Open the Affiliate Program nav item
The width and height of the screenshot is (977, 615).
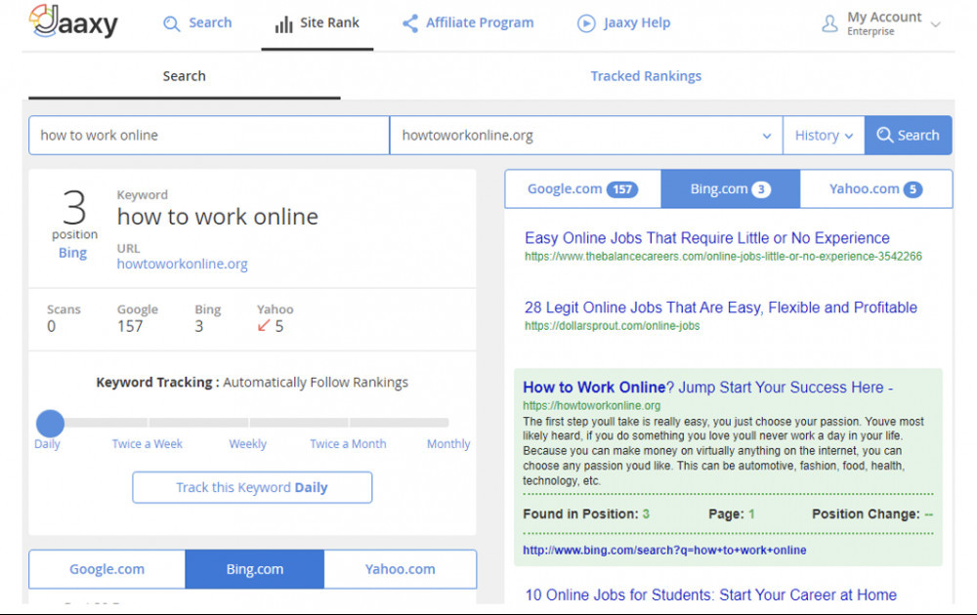tap(468, 23)
